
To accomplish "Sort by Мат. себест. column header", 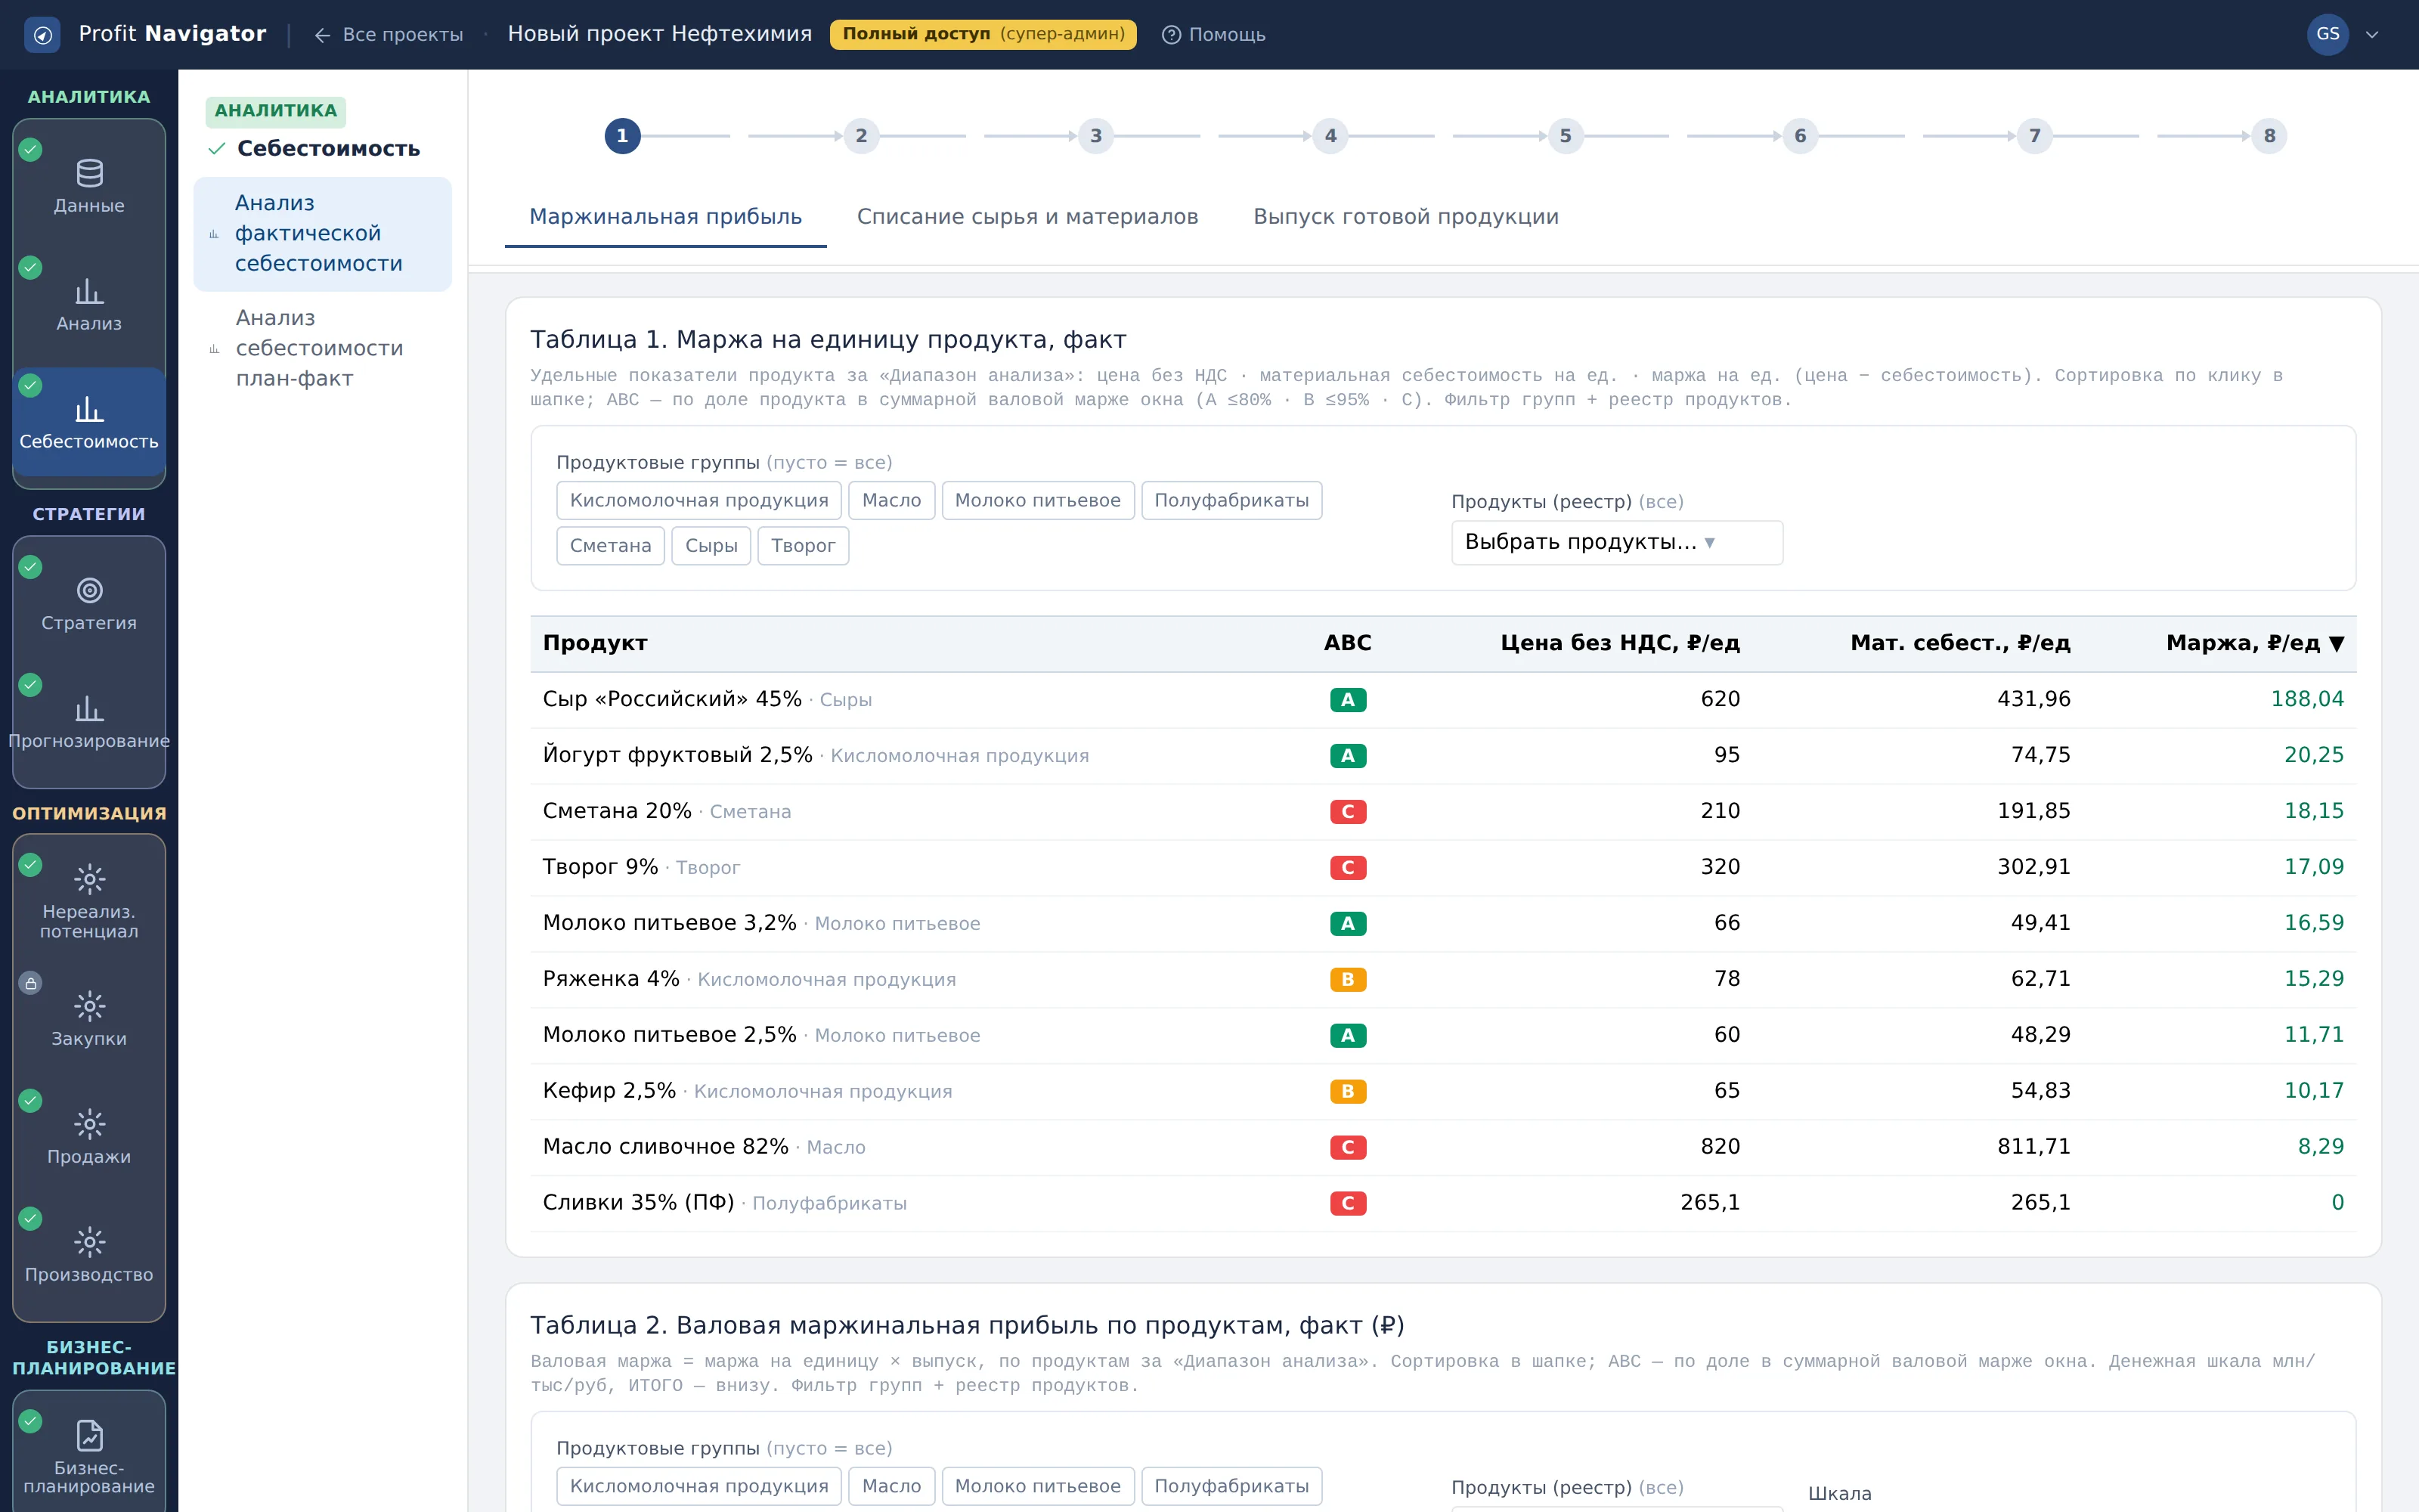I will pyautogui.click(x=1959, y=643).
